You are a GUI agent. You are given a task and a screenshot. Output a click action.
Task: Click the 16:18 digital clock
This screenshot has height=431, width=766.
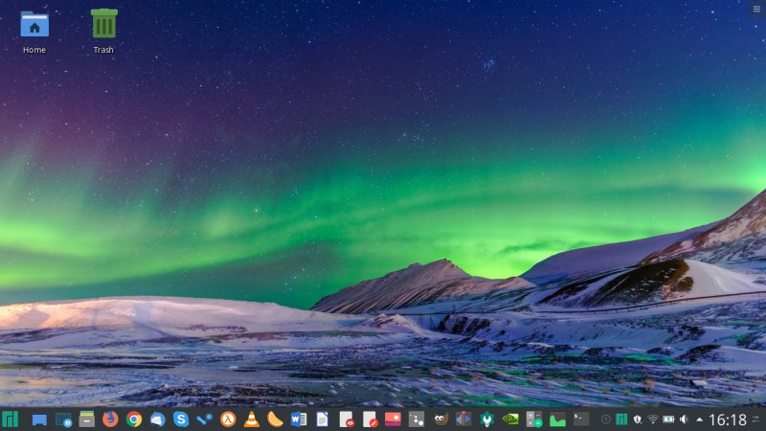(x=728, y=420)
